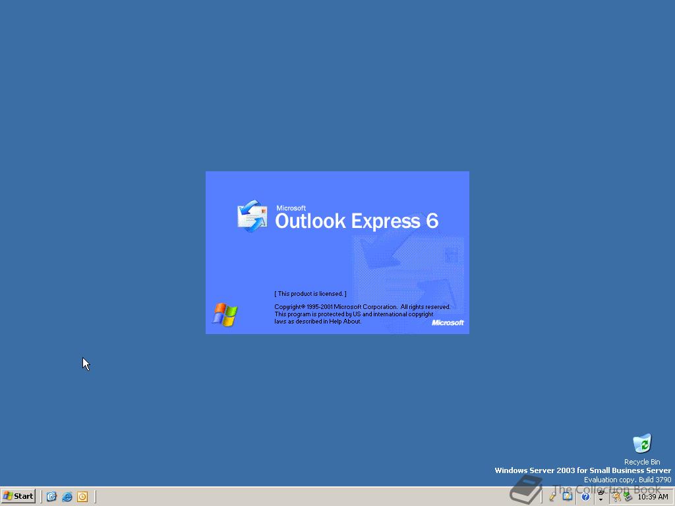Select the language bar pen handwriting icon

552,497
